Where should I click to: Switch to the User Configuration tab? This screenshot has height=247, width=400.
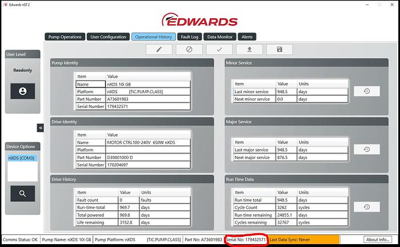[x=109, y=37]
